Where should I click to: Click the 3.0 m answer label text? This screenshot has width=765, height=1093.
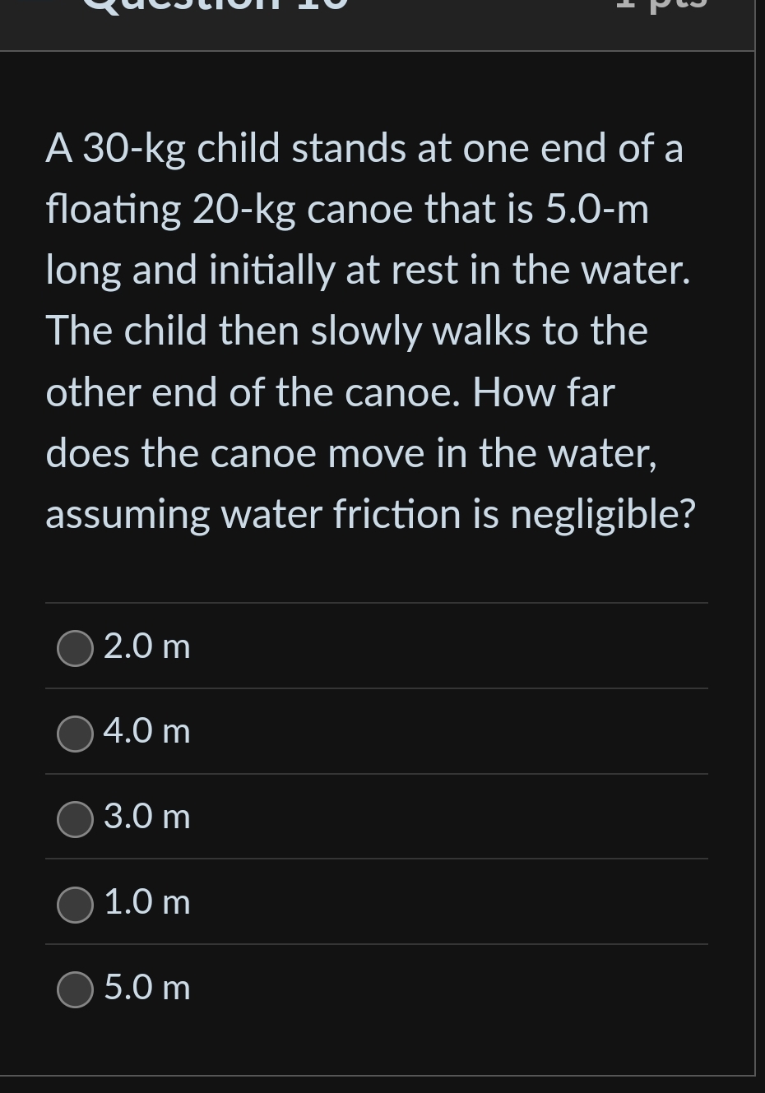click(x=146, y=817)
